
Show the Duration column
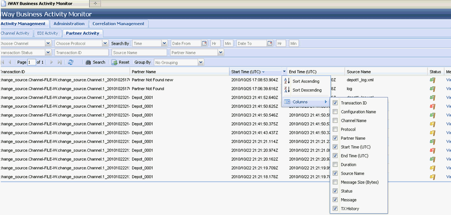(335, 164)
